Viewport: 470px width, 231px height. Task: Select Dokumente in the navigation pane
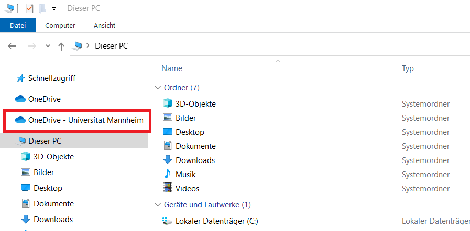coord(53,204)
